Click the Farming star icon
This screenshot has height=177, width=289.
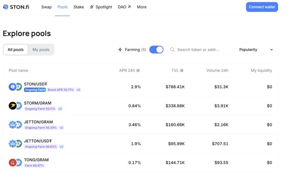(120, 50)
